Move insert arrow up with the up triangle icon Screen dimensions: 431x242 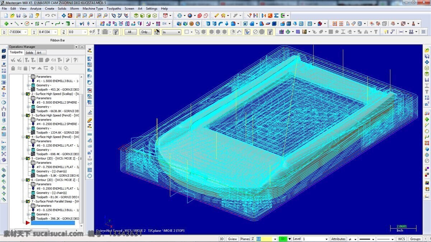[x=40, y=68]
